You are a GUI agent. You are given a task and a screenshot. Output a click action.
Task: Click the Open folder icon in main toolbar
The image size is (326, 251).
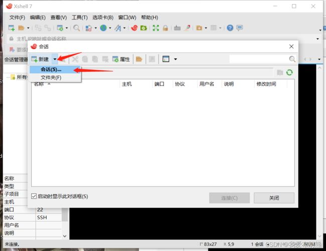21,28
